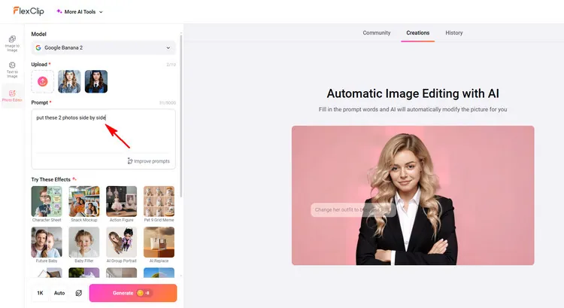Select the first uploaded graduation photo
The width and height of the screenshot is (564, 308).
69,81
